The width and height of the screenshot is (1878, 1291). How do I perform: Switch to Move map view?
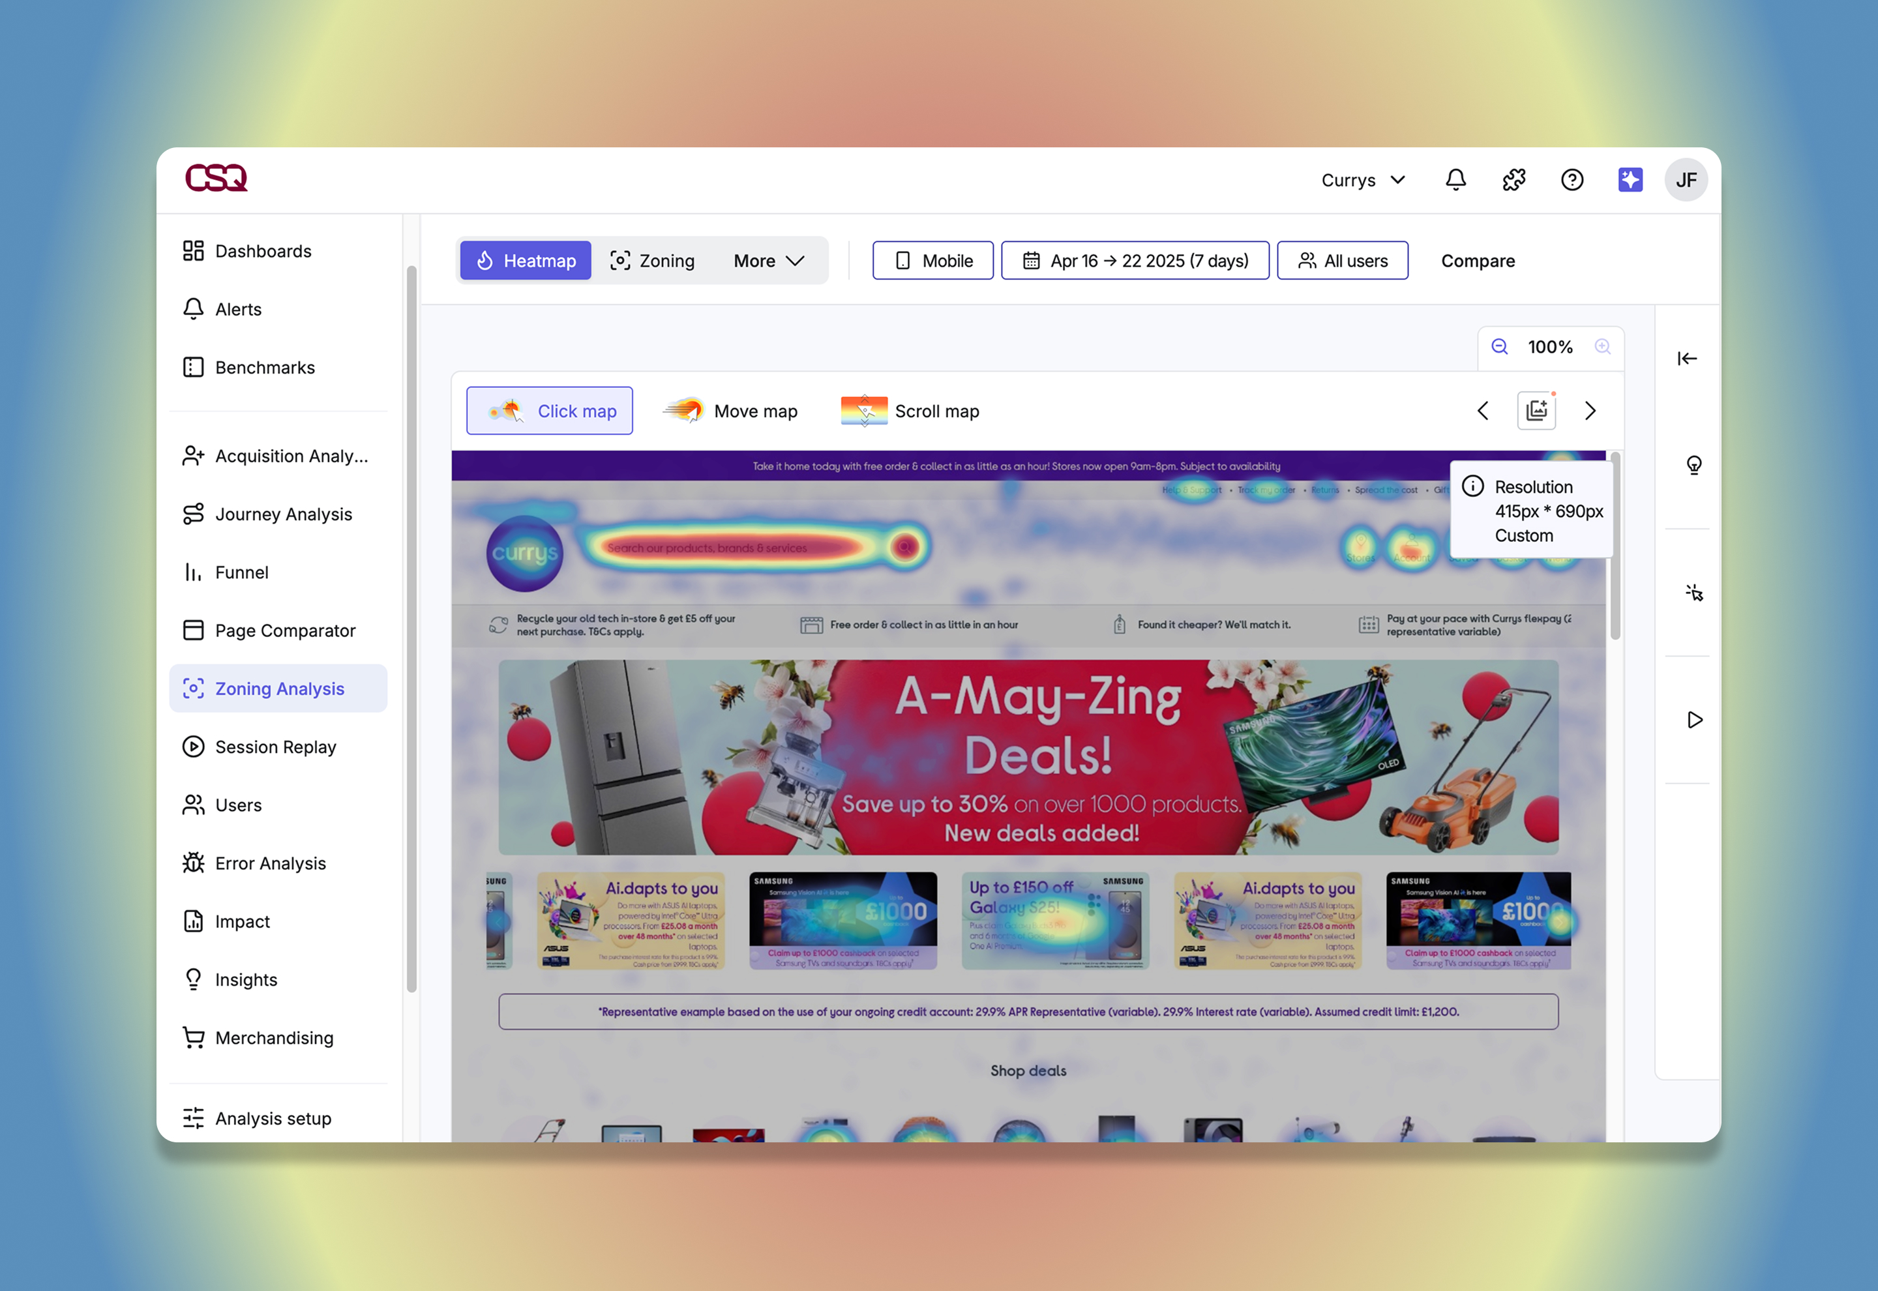pyautogui.click(x=730, y=411)
